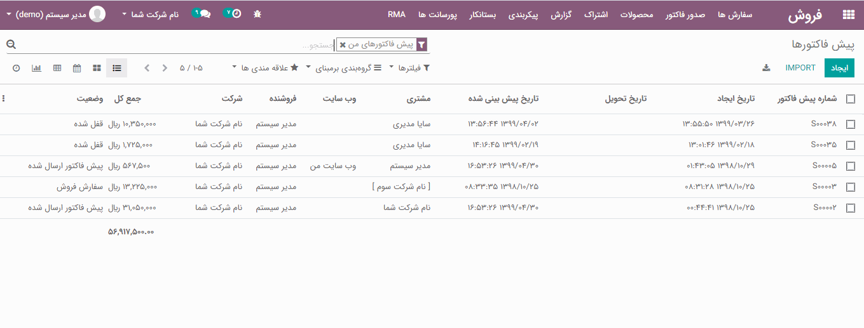Click the download export icon

766,68
